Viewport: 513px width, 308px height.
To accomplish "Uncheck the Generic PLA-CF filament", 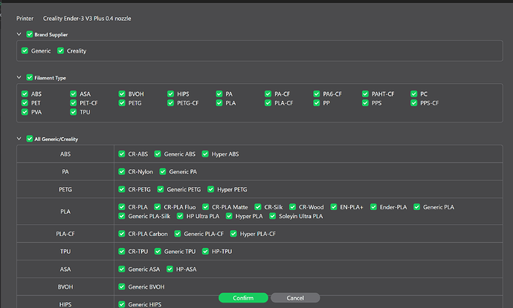I will [x=178, y=234].
